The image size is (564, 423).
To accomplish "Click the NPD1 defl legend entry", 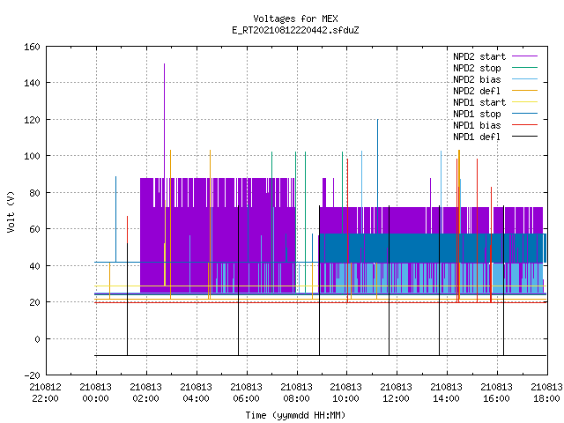I will (477, 137).
